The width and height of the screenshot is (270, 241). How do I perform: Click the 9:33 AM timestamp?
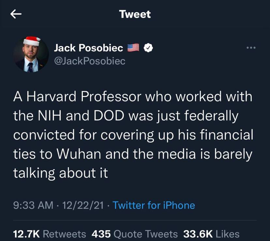(x=33, y=205)
